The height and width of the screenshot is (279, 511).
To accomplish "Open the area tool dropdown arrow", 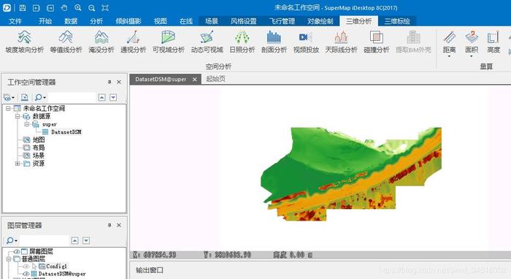I will coord(472,56).
